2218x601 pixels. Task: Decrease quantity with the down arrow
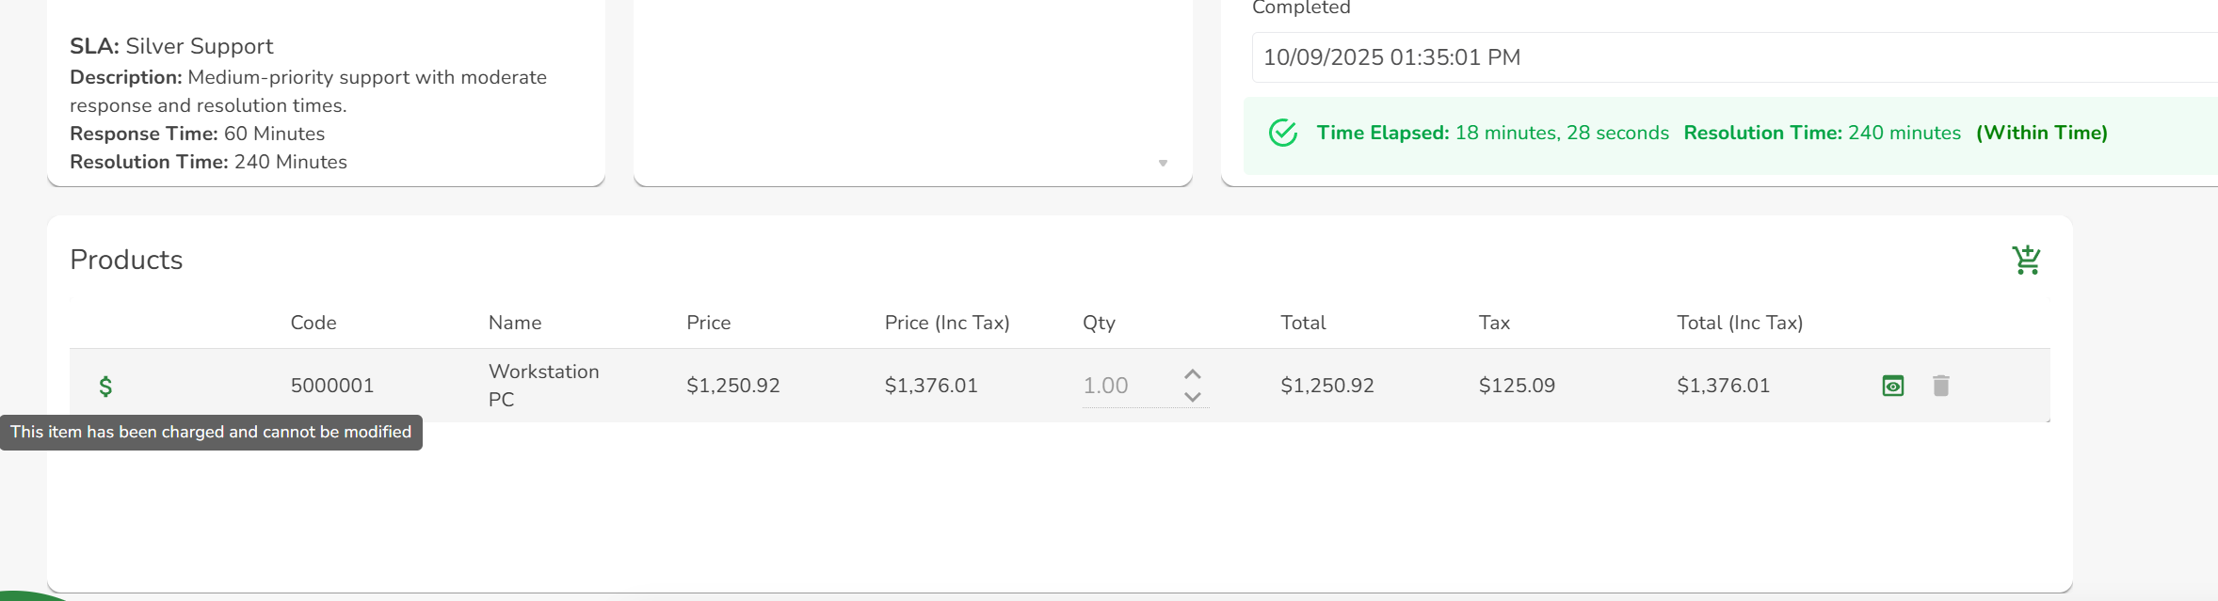[x=1192, y=397]
